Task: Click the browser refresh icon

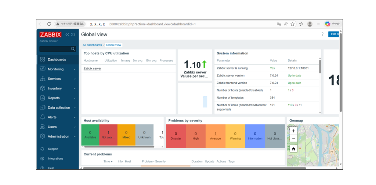Action: pos(49,24)
